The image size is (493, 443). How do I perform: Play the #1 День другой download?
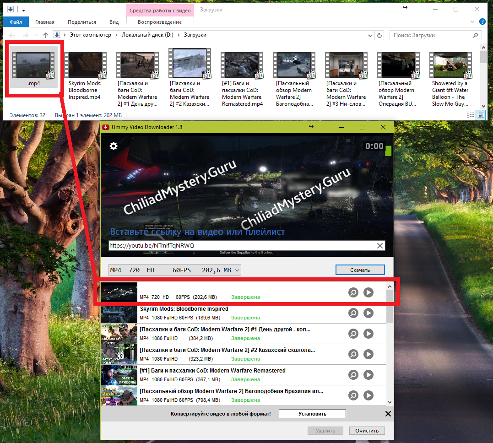[368, 334]
